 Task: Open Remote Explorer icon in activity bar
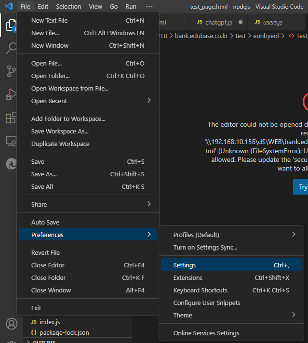(x=11, y=141)
